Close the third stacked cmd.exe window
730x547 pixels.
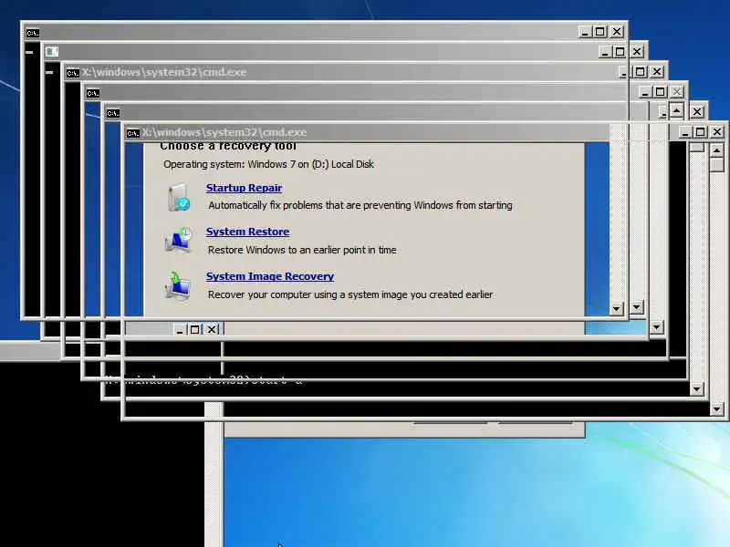(657, 72)
